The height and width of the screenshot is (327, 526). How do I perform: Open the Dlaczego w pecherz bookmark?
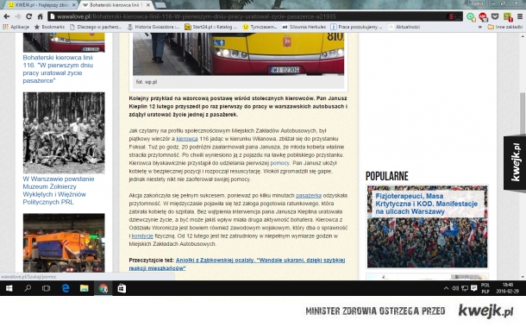tap(96, 27)
